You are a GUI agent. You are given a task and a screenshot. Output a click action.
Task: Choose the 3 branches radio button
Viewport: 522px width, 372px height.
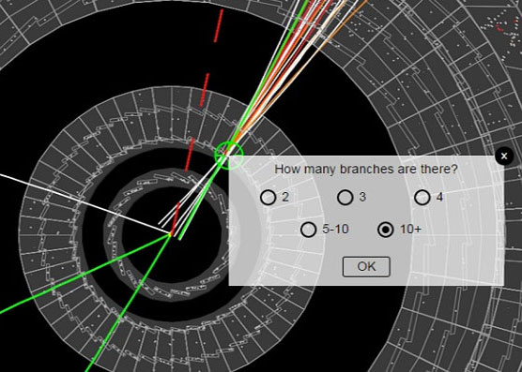coord(345,198)
